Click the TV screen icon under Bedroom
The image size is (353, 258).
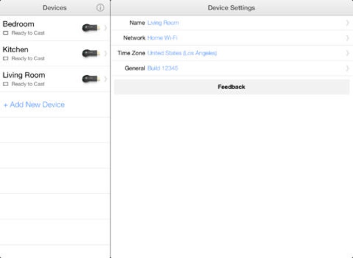tap(6, 33)
